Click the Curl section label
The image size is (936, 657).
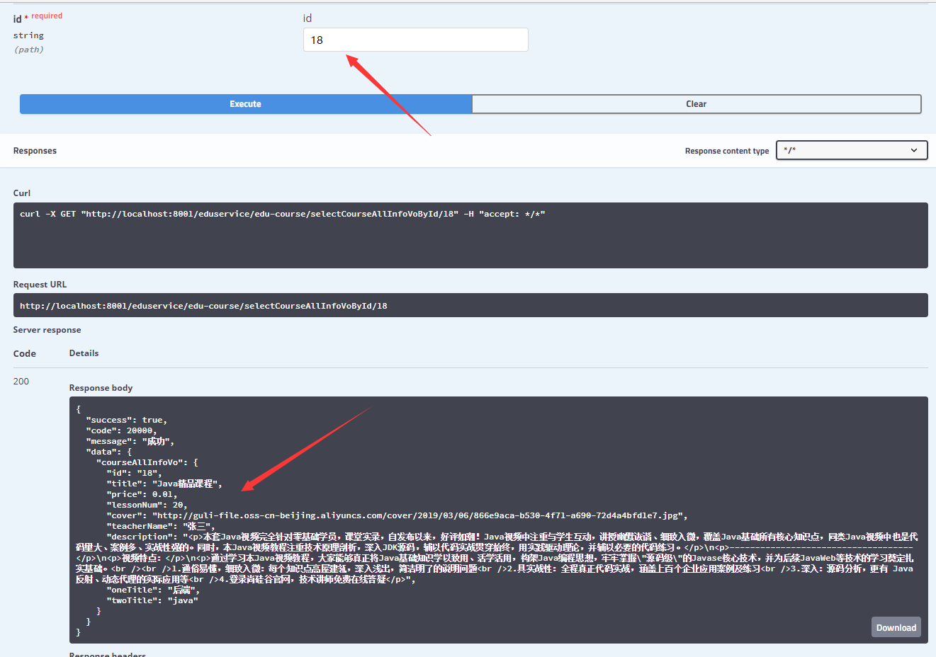point(22,193)
